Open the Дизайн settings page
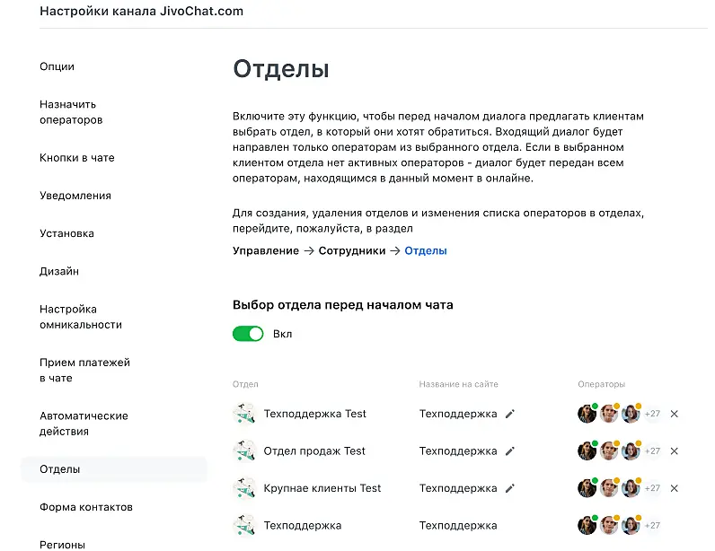The image size is (715, 551). tap(59, 271)
